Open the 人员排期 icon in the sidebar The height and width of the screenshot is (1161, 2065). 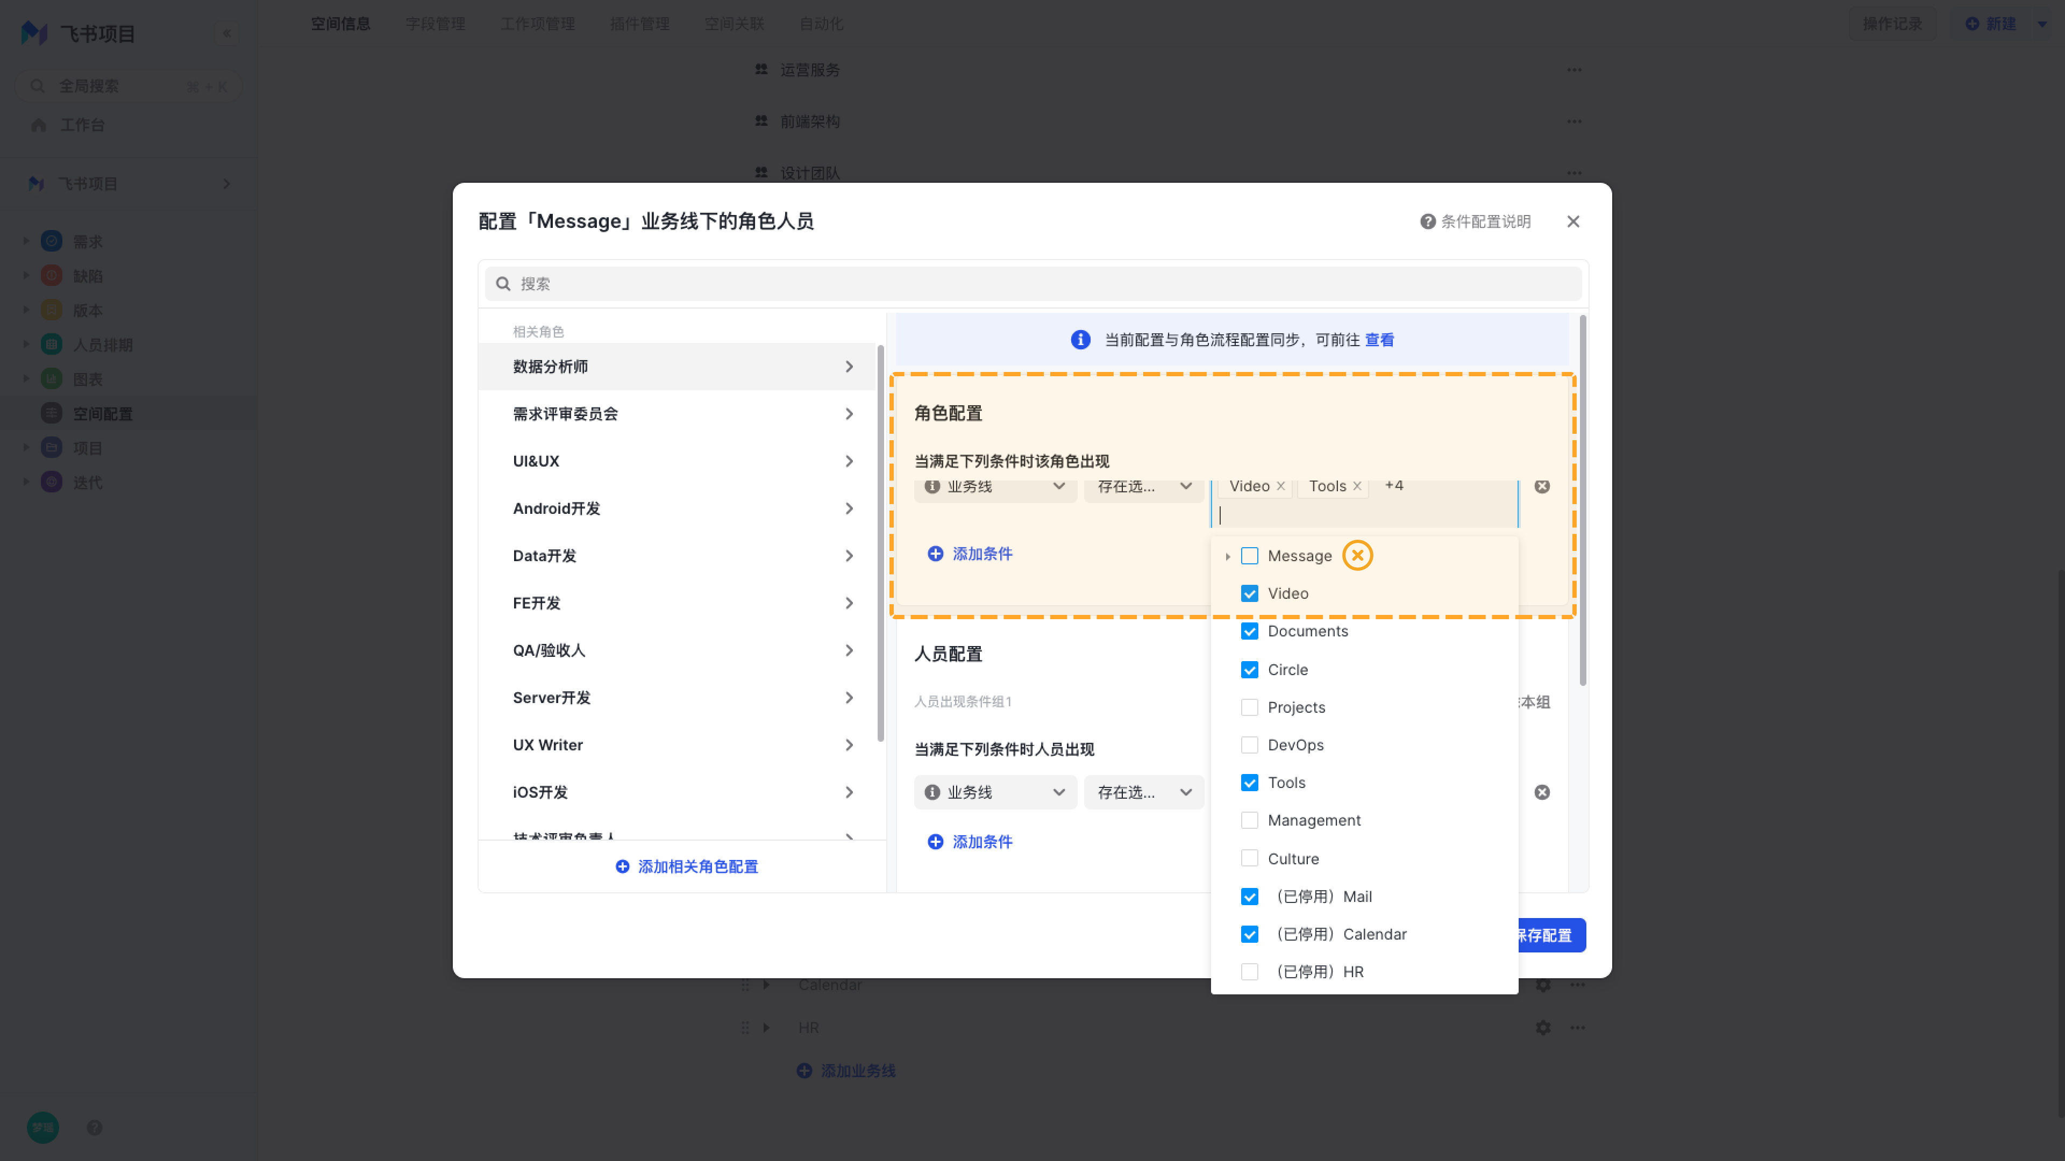pos(51,344)
